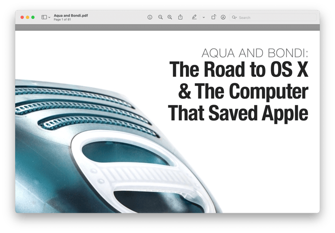This screenshot has height=233, width=335.
Task: Close the Preview window with red button
Action: pyautogui.click(x=22, y=17)
